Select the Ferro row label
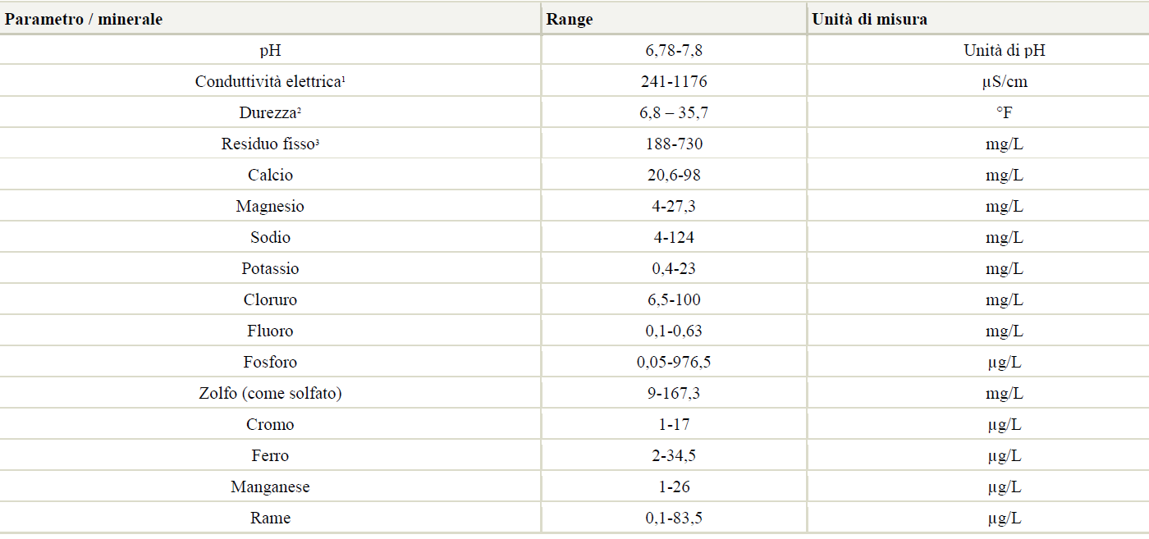The image size is (1149, 539). click(x=270, y=456)
